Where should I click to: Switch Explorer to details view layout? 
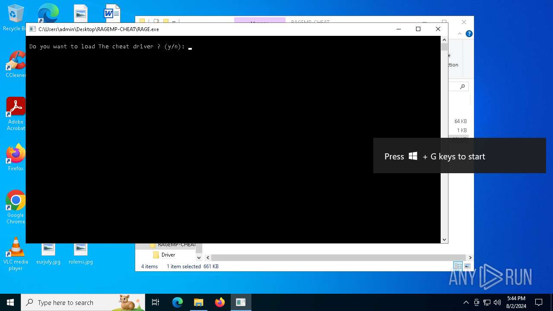pos(458,267)
